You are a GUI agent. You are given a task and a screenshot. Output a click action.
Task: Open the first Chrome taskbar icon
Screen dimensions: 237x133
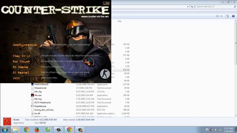(x=26, y=130)
